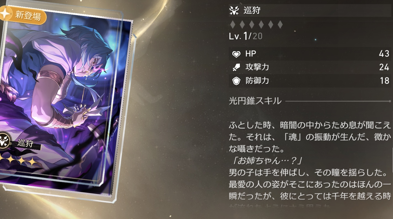Click the story text starting ふとした時
393x219 pixels.
(310, 137)
